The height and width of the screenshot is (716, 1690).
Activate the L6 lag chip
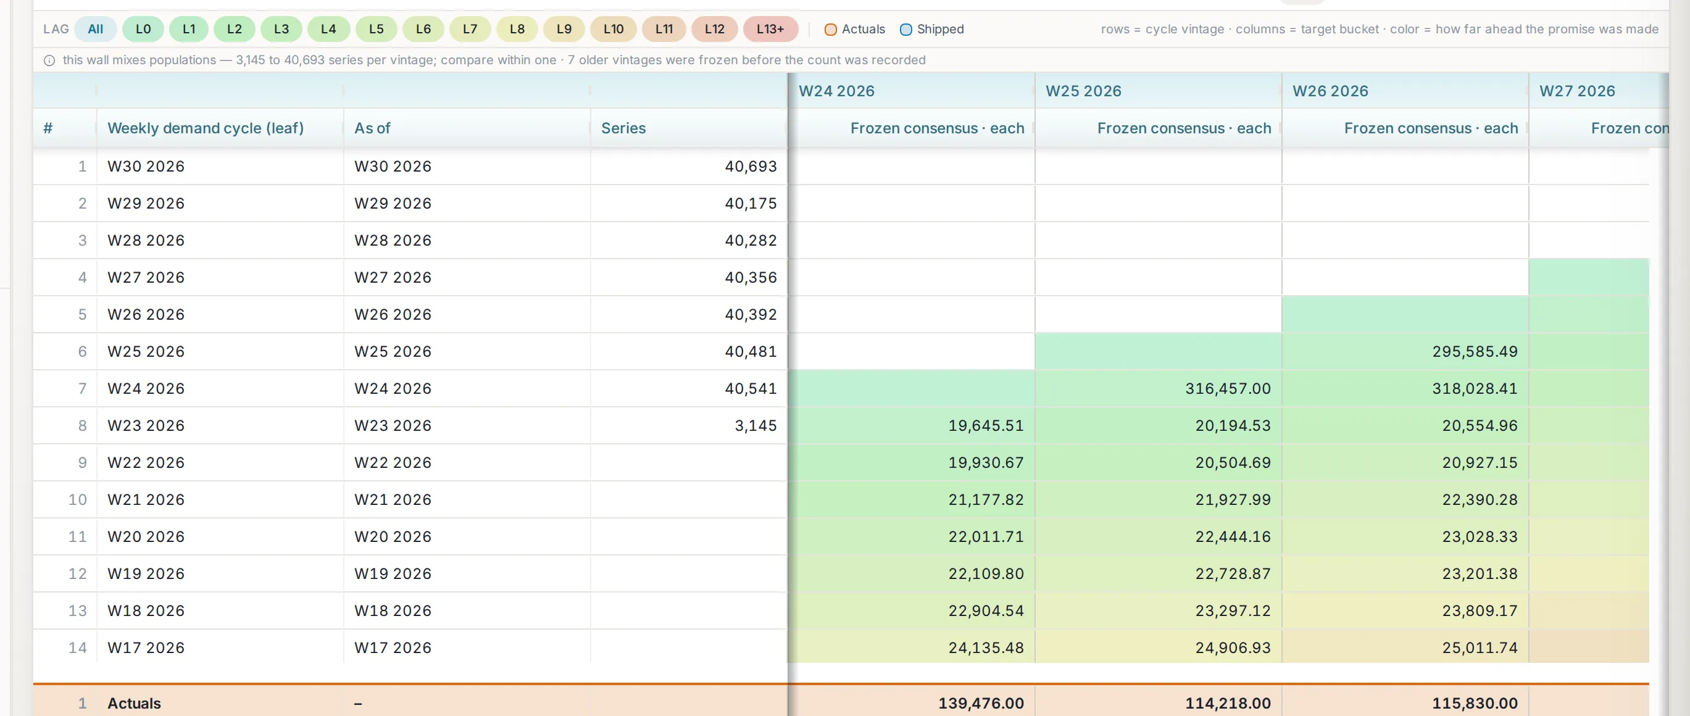pyautogui.click(x=424, y=29)
